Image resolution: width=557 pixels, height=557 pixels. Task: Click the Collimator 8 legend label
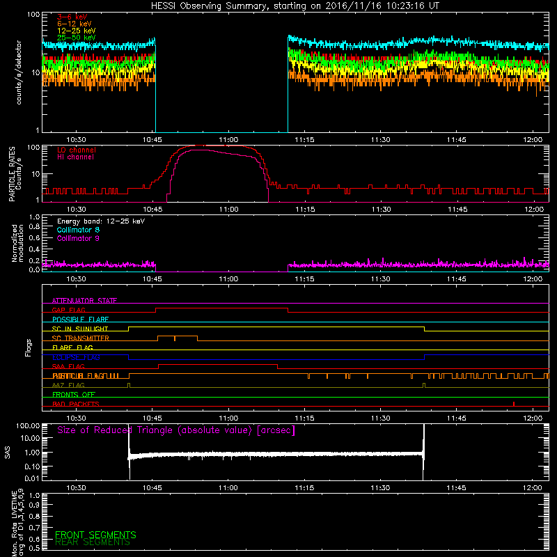click(78, 230)
